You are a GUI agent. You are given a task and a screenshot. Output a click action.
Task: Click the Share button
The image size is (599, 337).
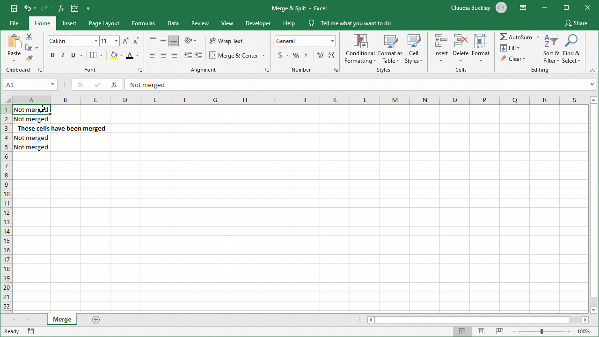tap(576, 23)
